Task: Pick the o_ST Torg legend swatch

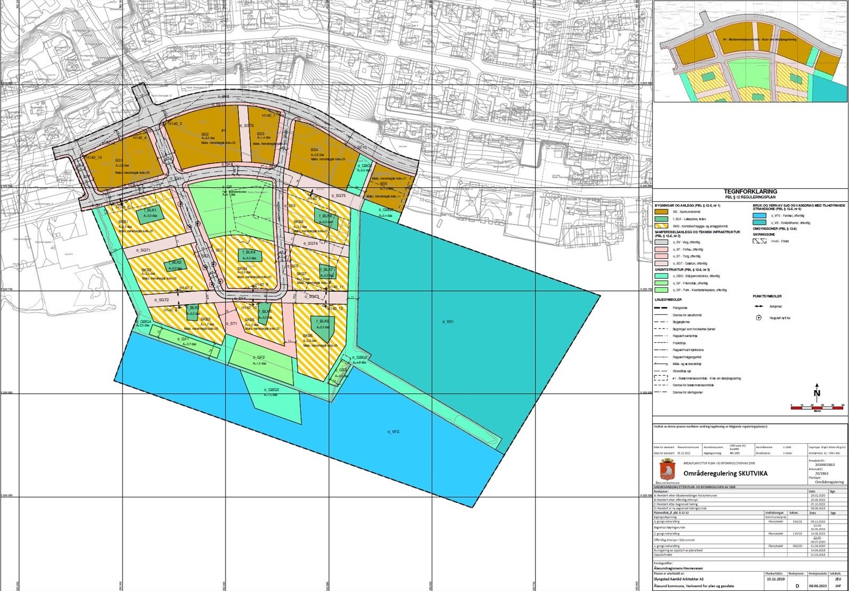Action: [661, 256]
